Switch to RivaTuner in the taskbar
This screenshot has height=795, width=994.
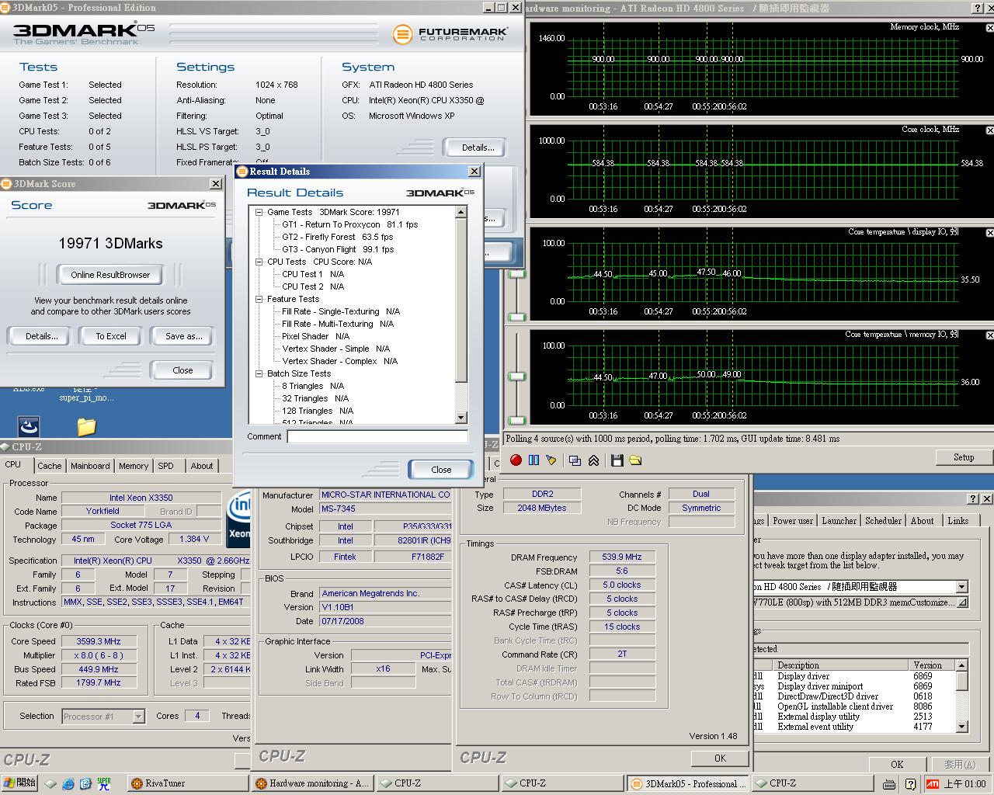[x=186, y=783]
